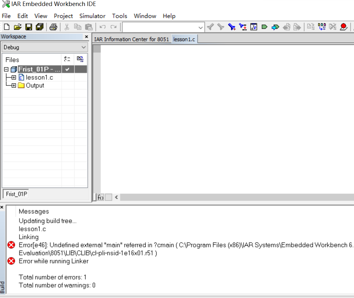This screenshot has height=298, width=354.
Task: Select the lesson1.c editor tab
Action: 184,39
